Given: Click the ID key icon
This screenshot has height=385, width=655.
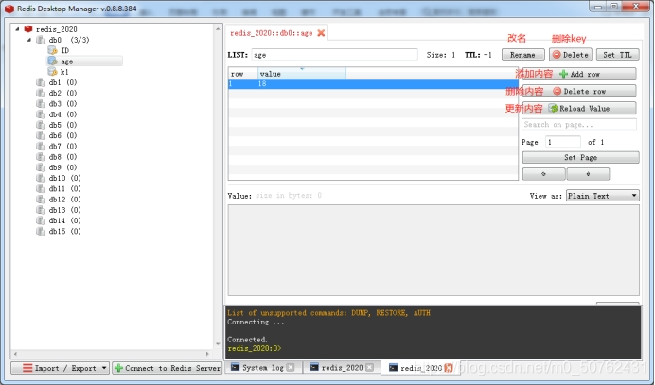Looking at the screenshot, I should (53, 50).
